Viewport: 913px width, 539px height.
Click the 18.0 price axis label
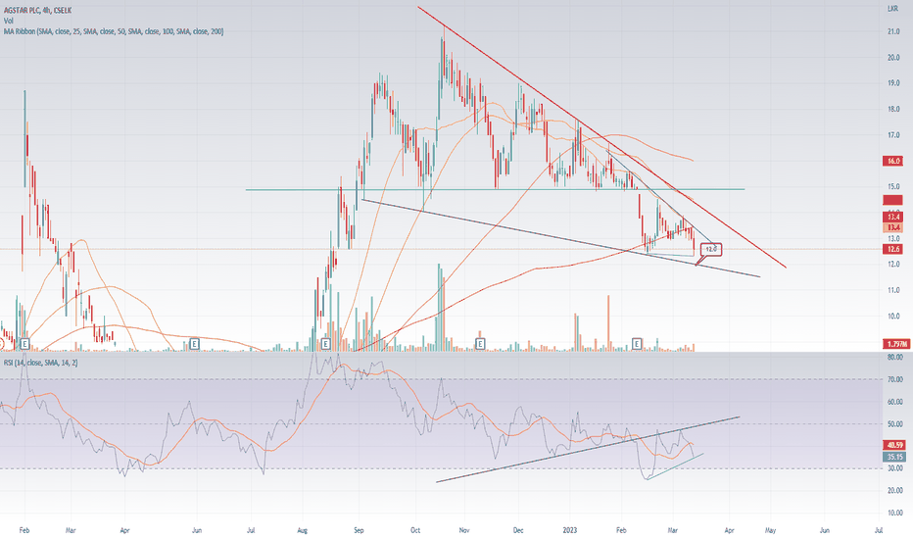893,109
